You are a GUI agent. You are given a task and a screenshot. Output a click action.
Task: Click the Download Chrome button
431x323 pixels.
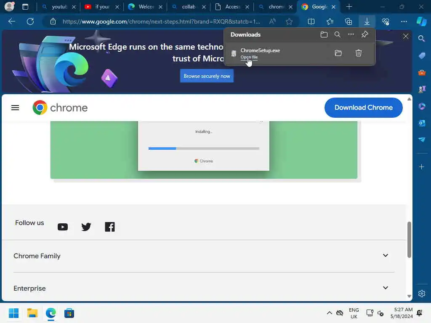point(363,108)
